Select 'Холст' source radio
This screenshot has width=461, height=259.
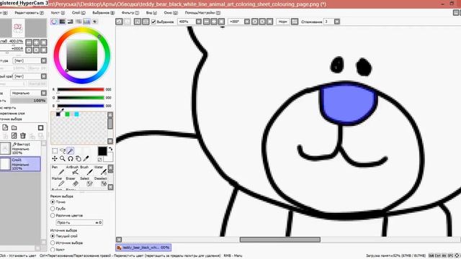click(53, 250)
